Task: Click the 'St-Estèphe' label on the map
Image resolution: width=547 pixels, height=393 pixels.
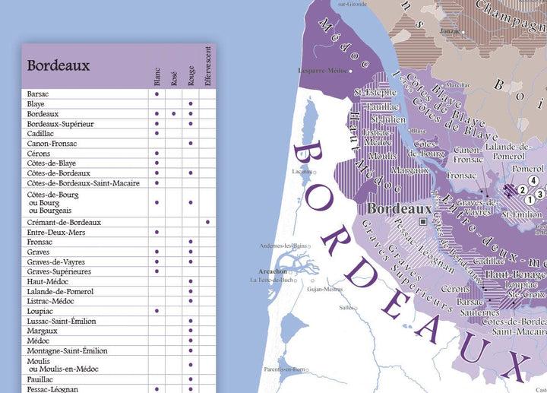Action: pos(375,93)
